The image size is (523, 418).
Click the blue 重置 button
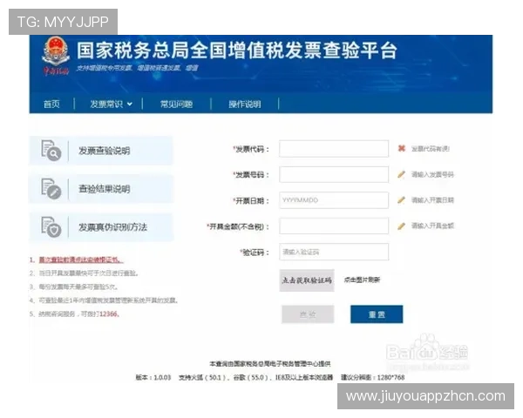377,314
